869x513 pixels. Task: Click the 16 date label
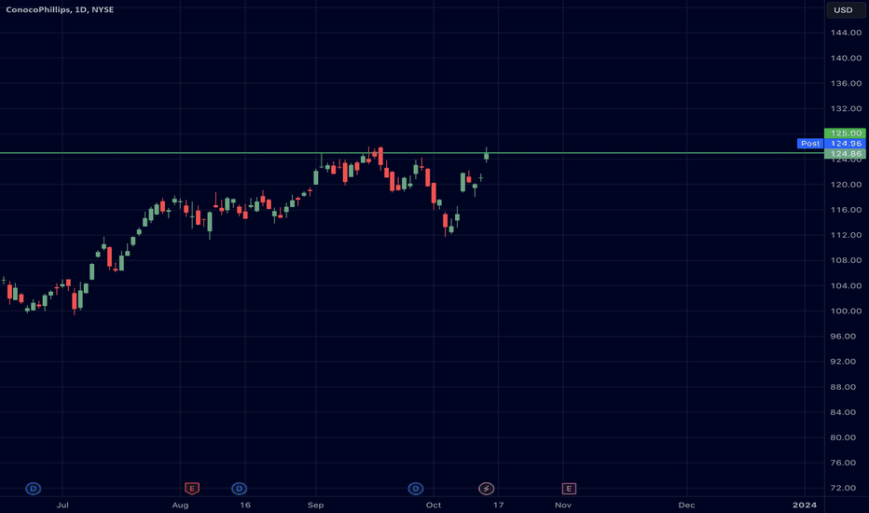[x=245, y=506]
